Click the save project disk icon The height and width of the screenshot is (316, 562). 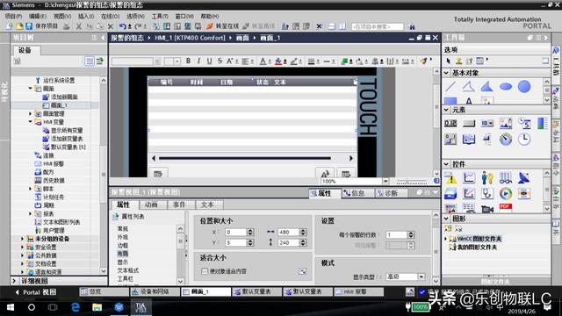29,26
